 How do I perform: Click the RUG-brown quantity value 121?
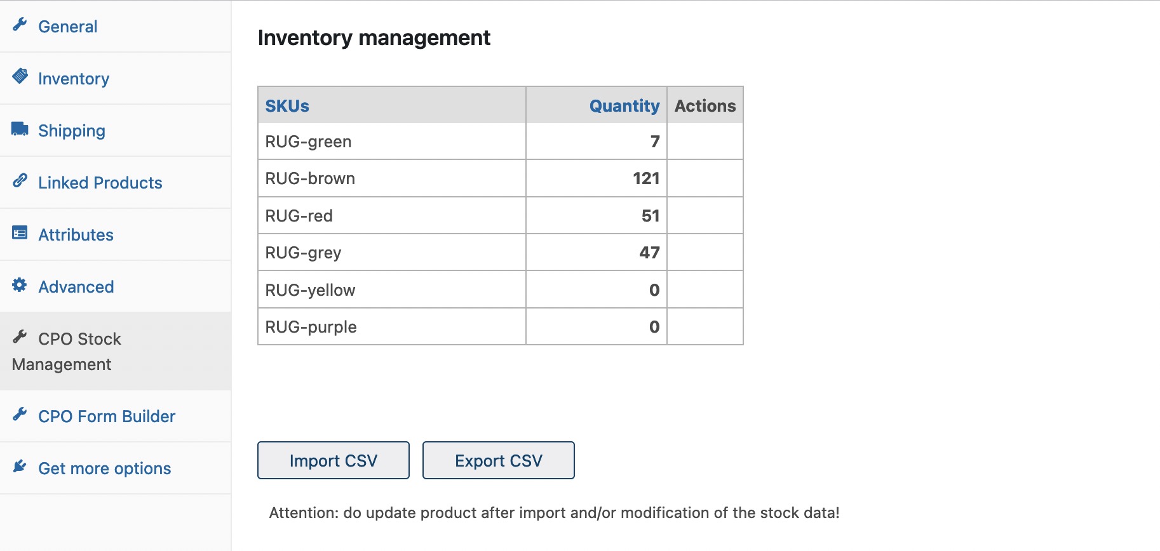click(x=645, y=178)
